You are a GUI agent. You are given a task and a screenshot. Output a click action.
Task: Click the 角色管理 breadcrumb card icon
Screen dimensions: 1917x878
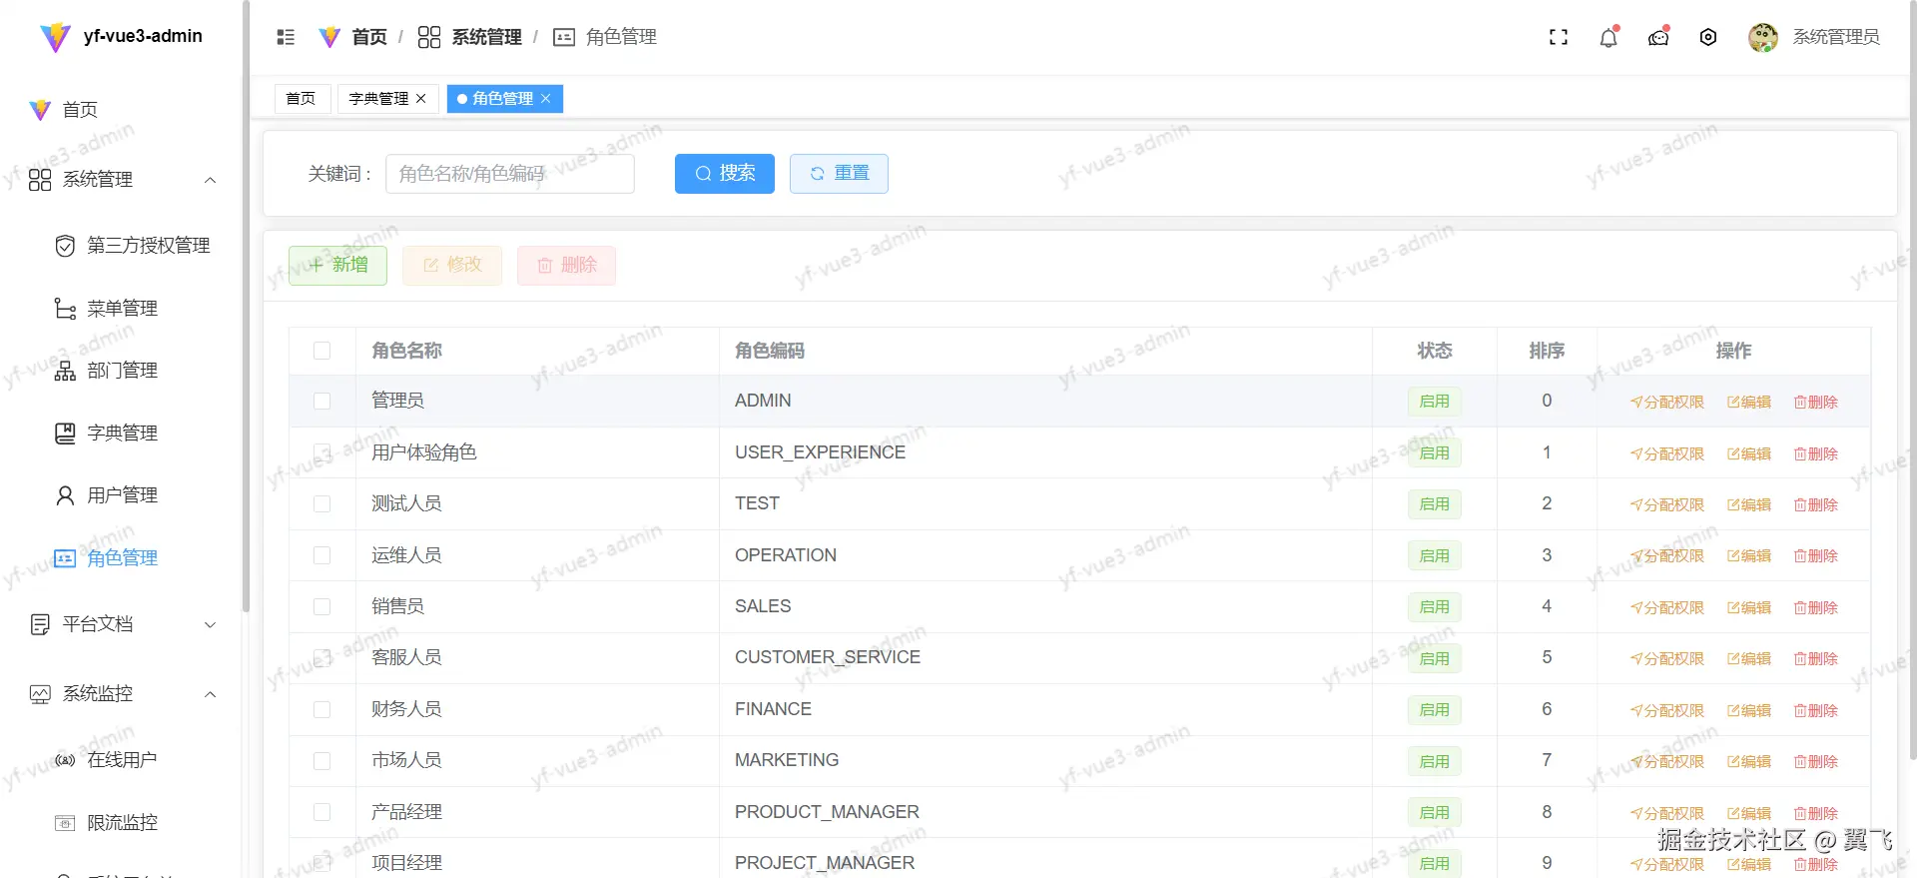coord(564,37)
